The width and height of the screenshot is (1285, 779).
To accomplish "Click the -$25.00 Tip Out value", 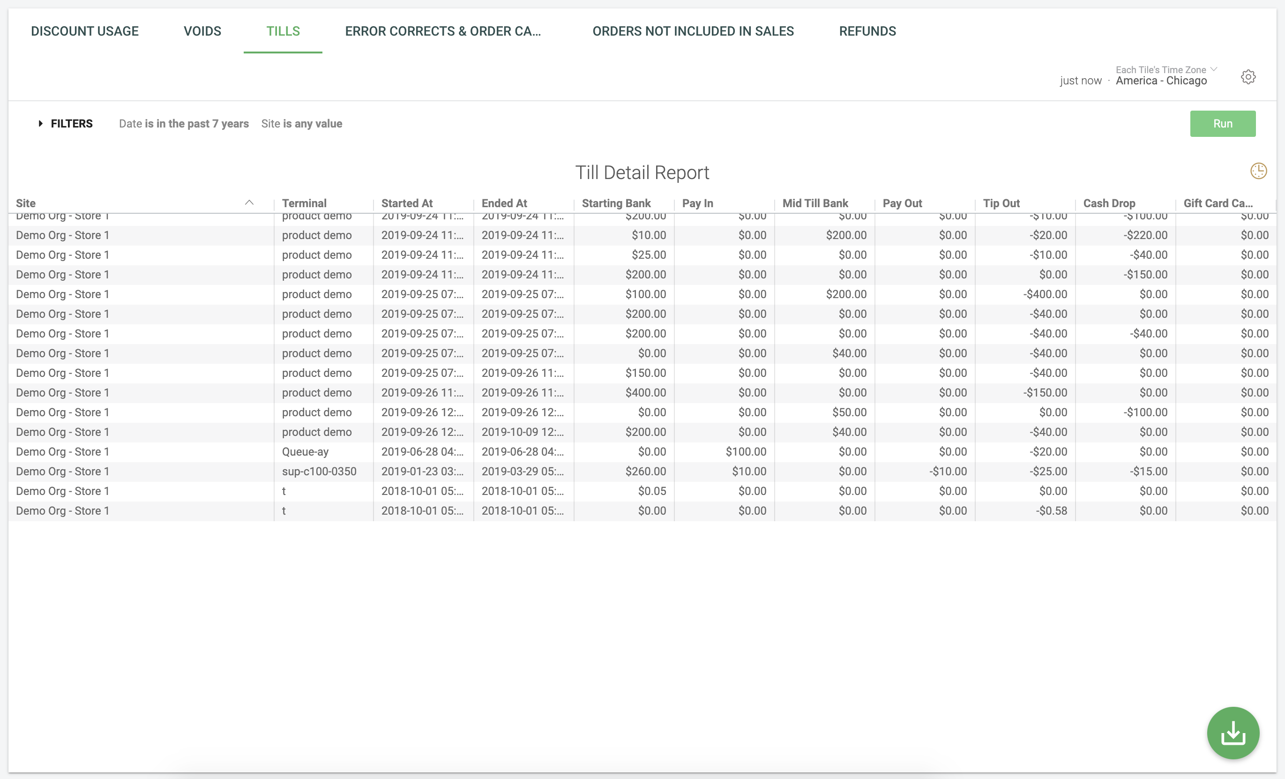I will 1048,471.
